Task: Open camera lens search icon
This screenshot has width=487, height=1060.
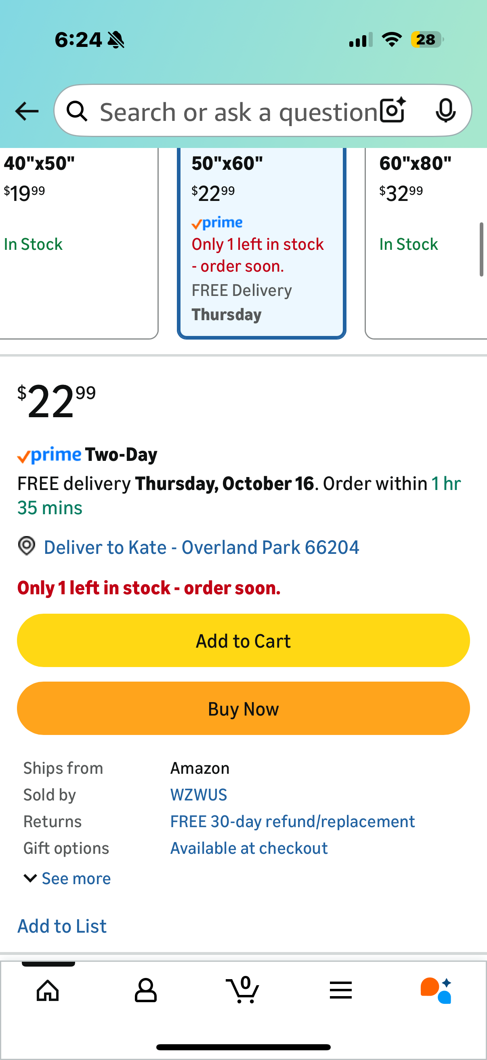Action: pyautogui.click(x=393, y=110)
